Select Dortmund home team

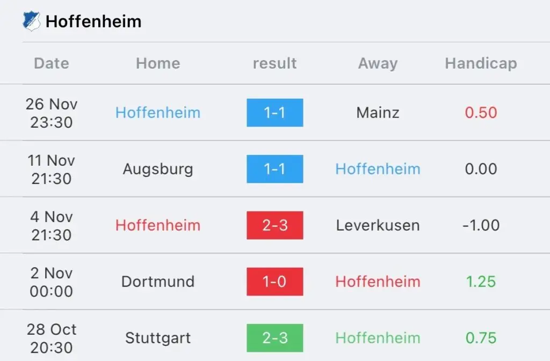tap(158, 282)
